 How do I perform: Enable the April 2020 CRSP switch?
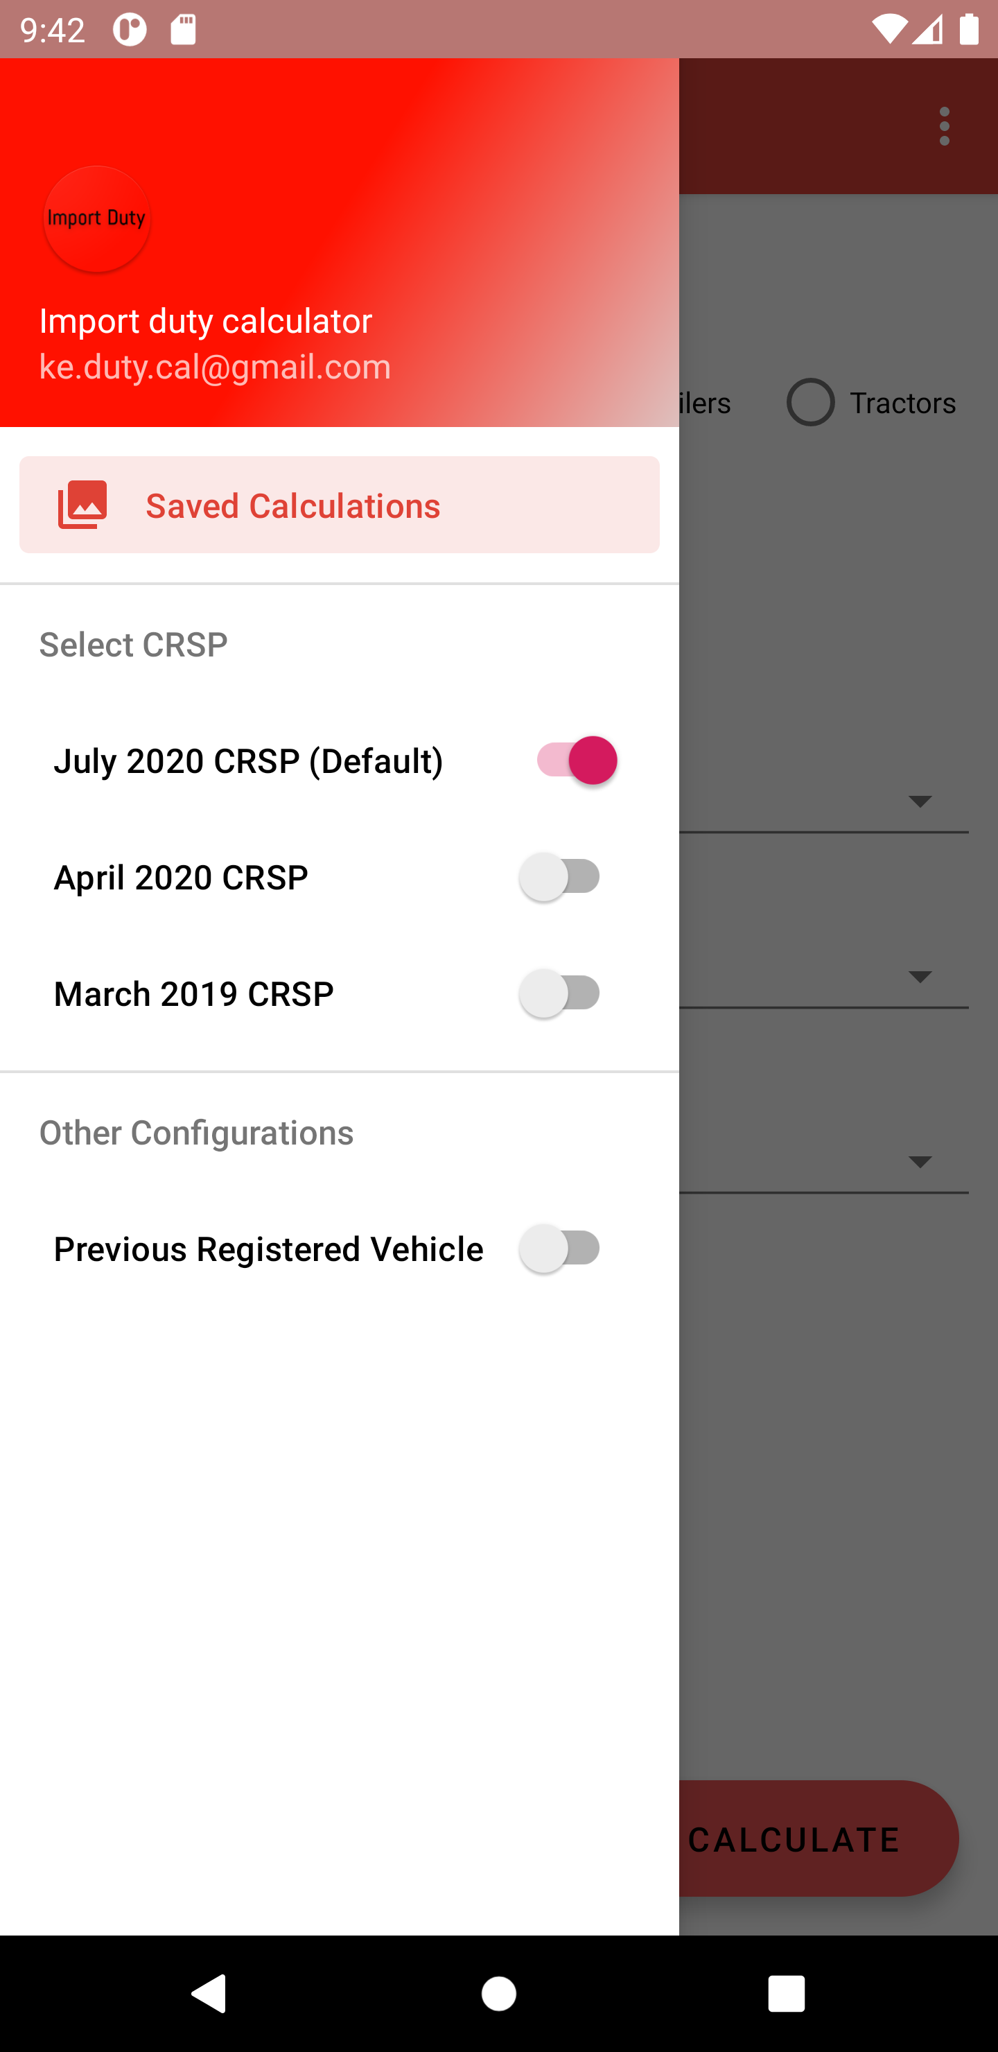[x=560, y=877]
